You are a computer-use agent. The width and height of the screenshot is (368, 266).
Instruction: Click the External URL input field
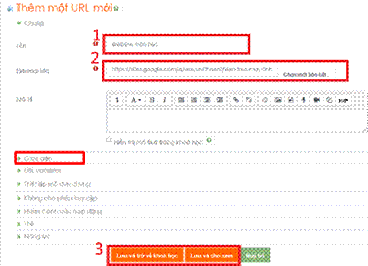192,69
